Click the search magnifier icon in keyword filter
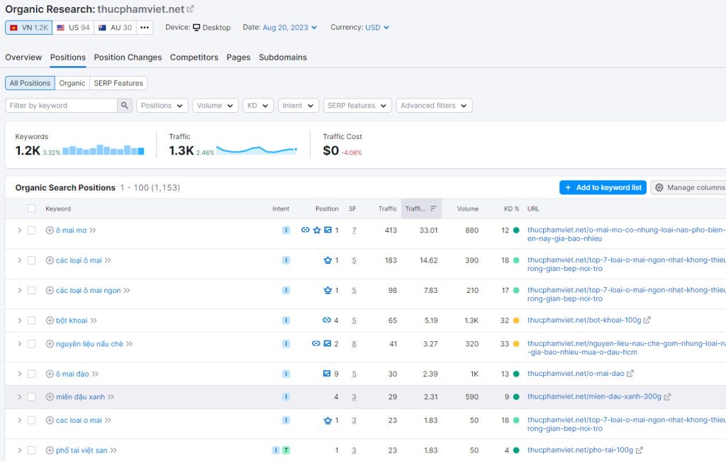The image size is (726, 461). click(x=125, y=106)
